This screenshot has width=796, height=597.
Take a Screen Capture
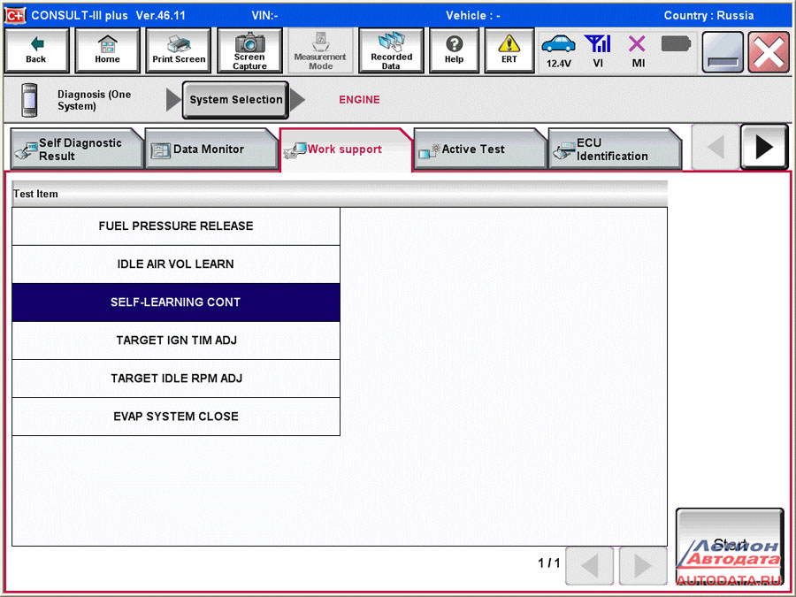249,50
